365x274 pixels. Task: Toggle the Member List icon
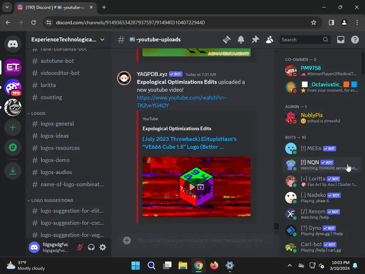[x=269, y=40]
